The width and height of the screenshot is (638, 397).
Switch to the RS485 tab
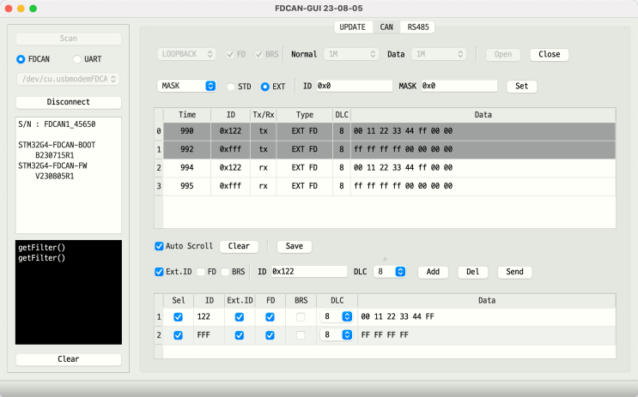tap(418, 27)
